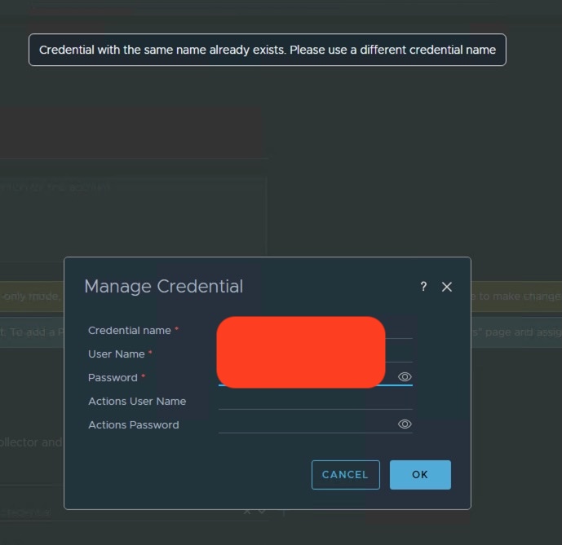Close the Manage Credential dialog

pos(446,287)
